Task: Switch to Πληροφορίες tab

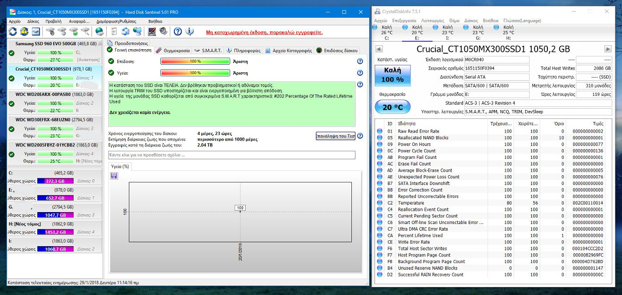Action: click(x=243, y=51)
